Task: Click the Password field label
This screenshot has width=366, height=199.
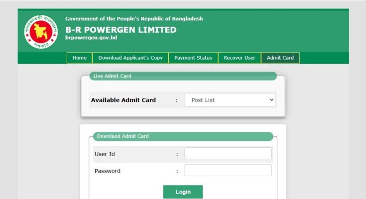Action: pos(108,171)
